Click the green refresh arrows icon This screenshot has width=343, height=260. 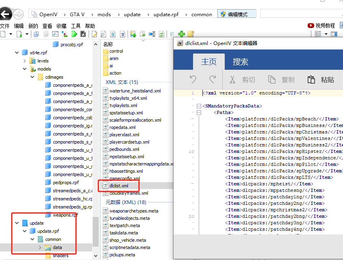(162, 34)
